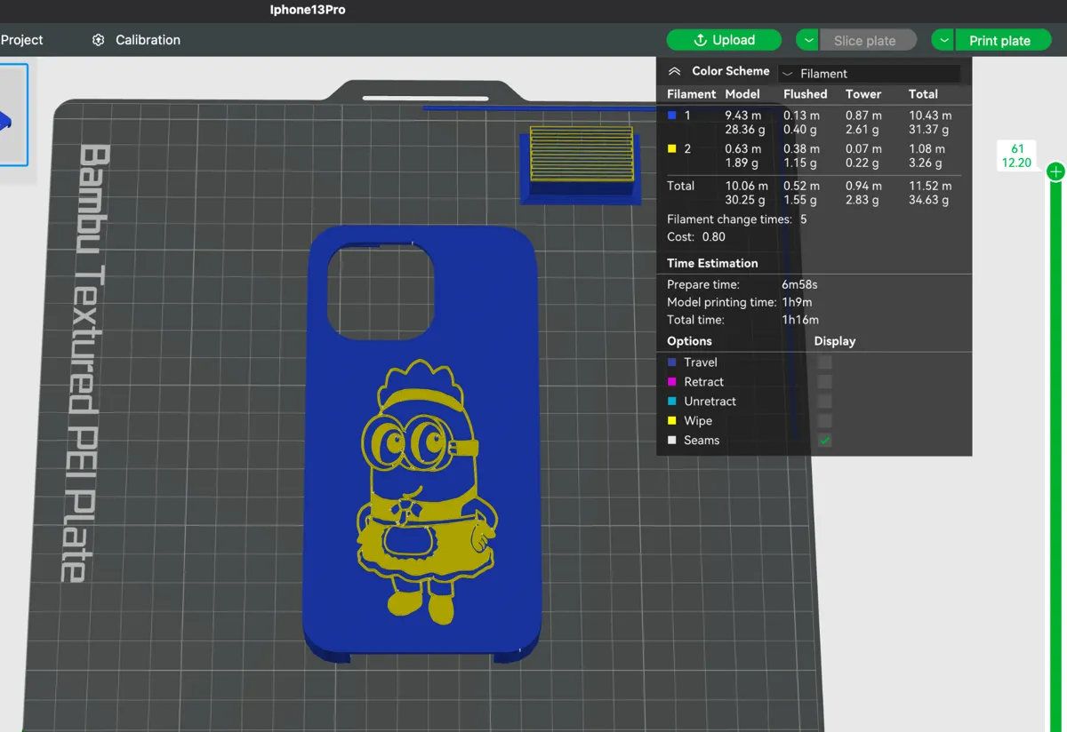
Task: Click the phone case model on plate
Action: coord(422,444)
